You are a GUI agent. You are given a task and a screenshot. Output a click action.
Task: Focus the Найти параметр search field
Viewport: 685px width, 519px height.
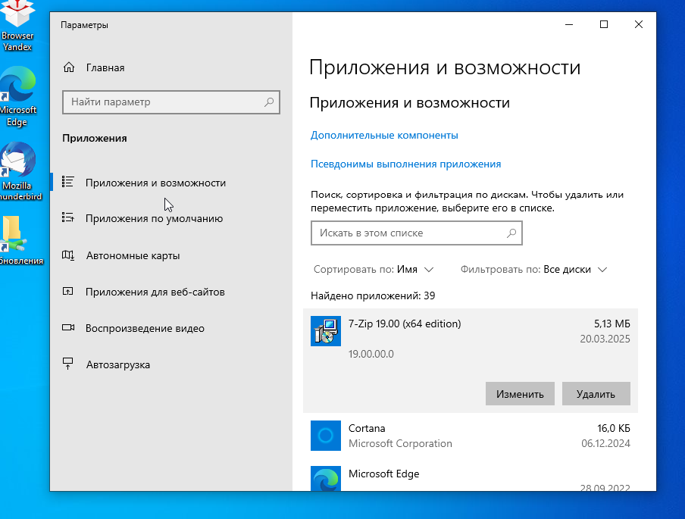(x=170, y=102)
